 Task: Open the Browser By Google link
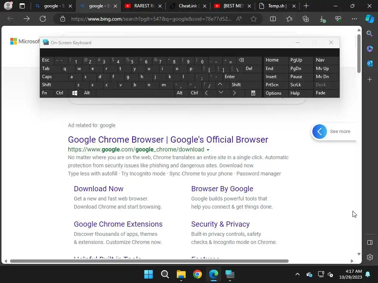click(x=222, y=189)
